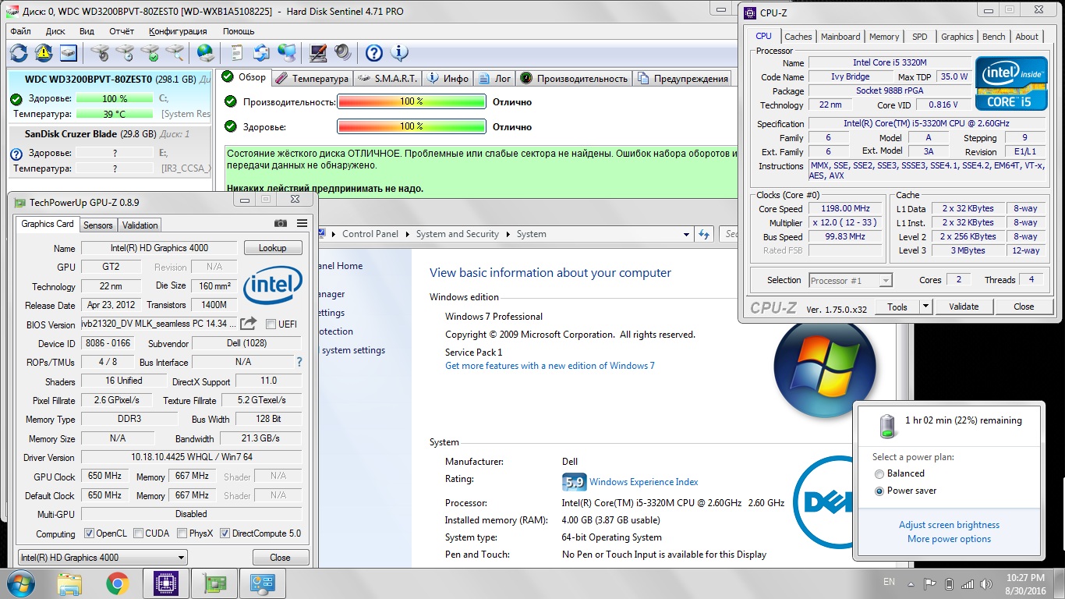Open the Mainboard tab in CPU-Z
This screenshot has height=599, width=1065.
(840, 37)
